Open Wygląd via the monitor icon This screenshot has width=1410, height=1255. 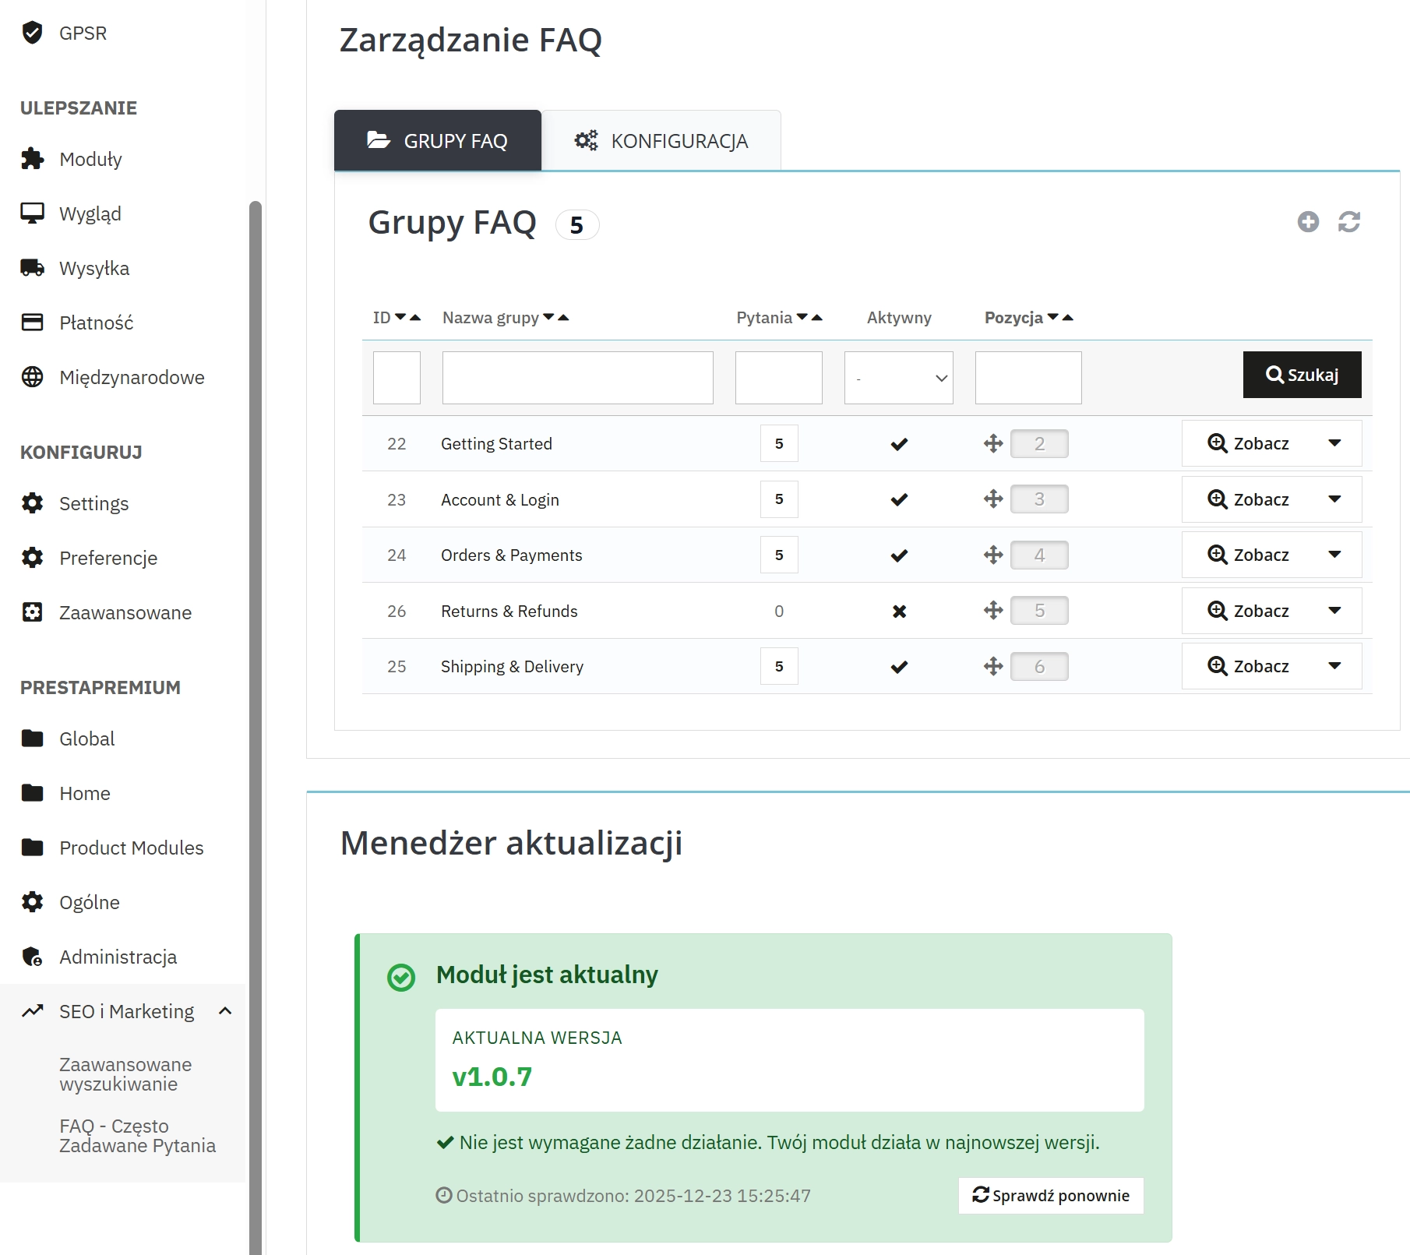click(32, 213)
